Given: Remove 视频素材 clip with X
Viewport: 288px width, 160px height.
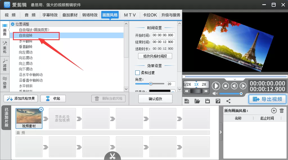Looking at the screenshot, I should tap(41, 109).
